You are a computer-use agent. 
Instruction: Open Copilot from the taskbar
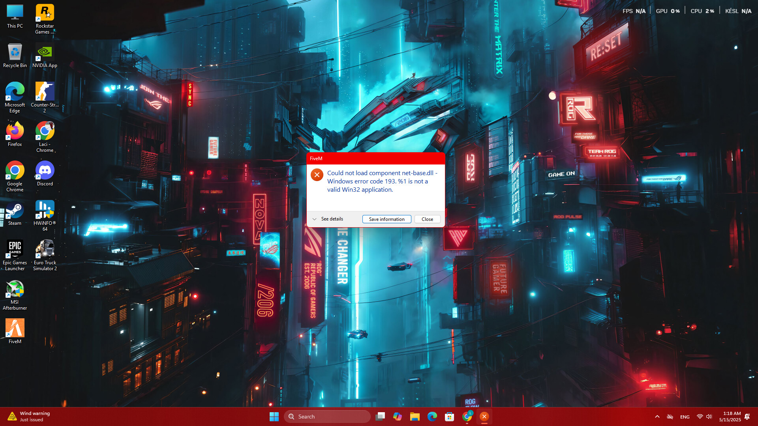coord(397,416)
